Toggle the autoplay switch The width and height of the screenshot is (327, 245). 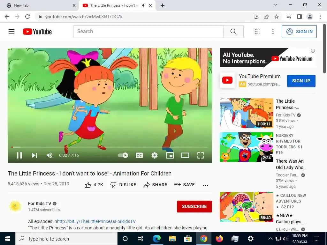point(123,155)
